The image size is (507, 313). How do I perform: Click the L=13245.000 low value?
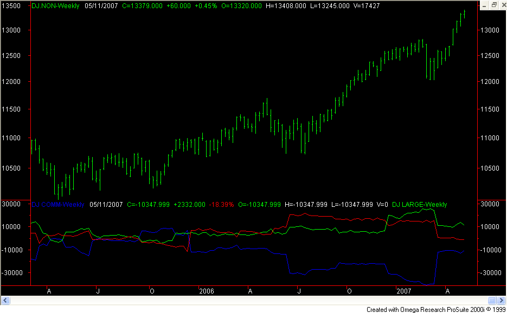pos(330,6)
